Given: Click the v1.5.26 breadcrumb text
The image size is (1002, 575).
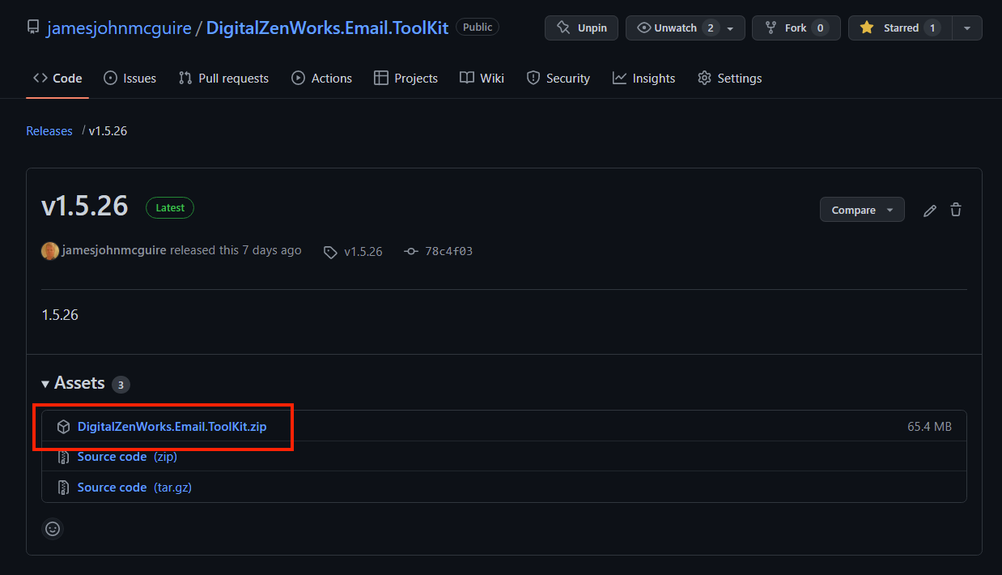Looking at the screenshot, I should pyautogui.click(x=108, y=130).
